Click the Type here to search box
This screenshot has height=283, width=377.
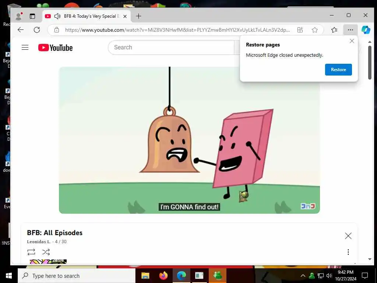coord(77,276)
